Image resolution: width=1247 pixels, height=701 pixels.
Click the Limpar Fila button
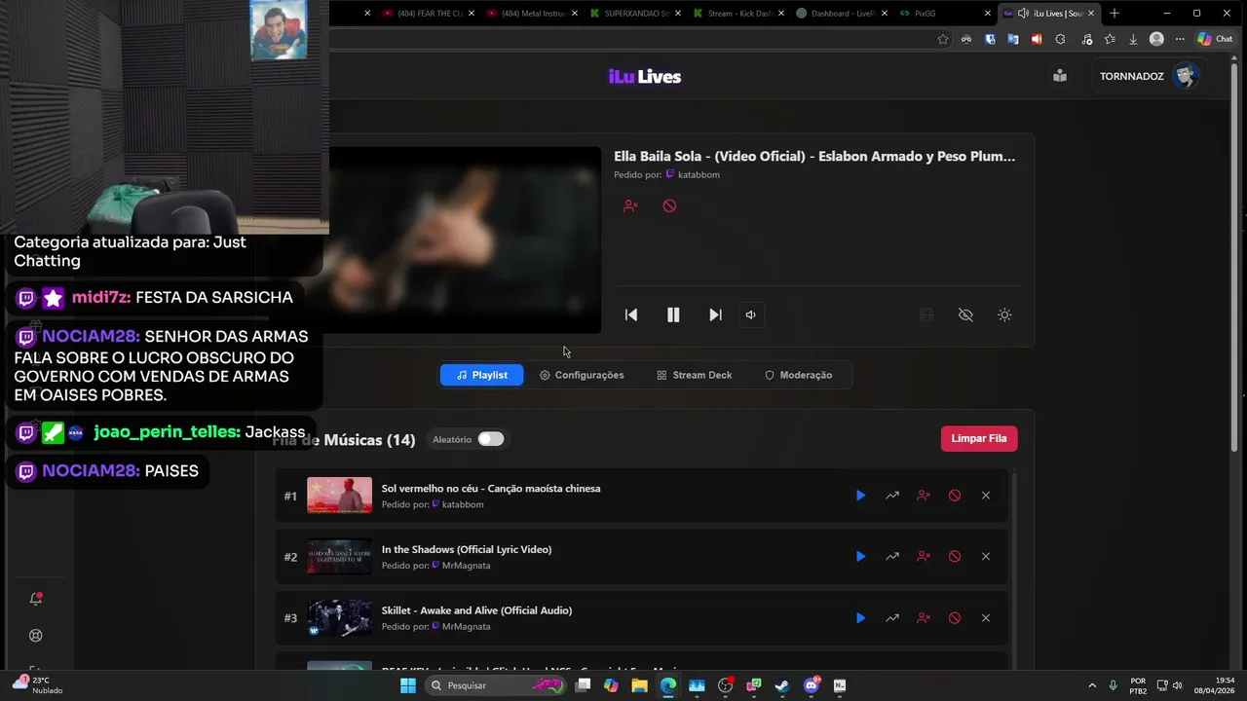[979, 438]
